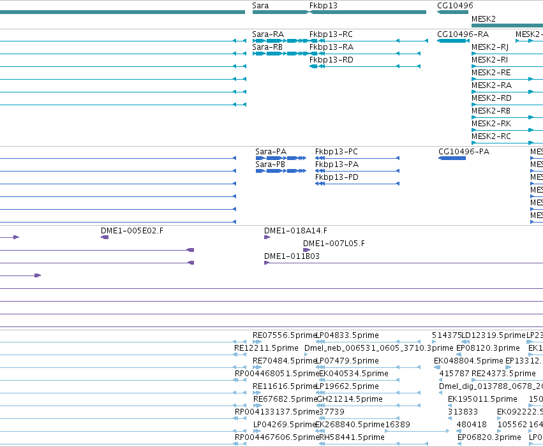The height and width of the screenshot is (447, 543).
Task: Select the Fkbp13-PA protein feature
Action: tap(357, 171)
